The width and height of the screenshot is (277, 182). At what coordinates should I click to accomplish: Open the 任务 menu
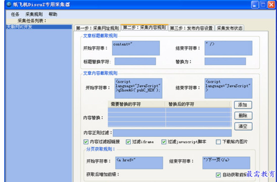15,14
